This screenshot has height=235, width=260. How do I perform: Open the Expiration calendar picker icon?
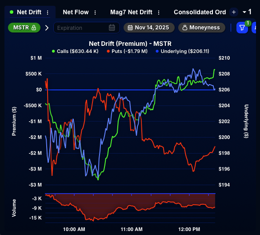(112, 28)
